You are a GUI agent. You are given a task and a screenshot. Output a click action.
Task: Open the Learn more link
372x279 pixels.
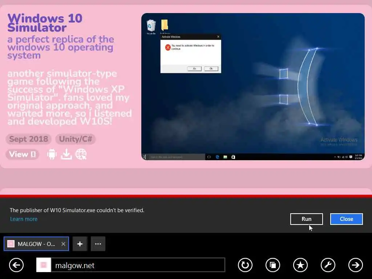point(24,219)
